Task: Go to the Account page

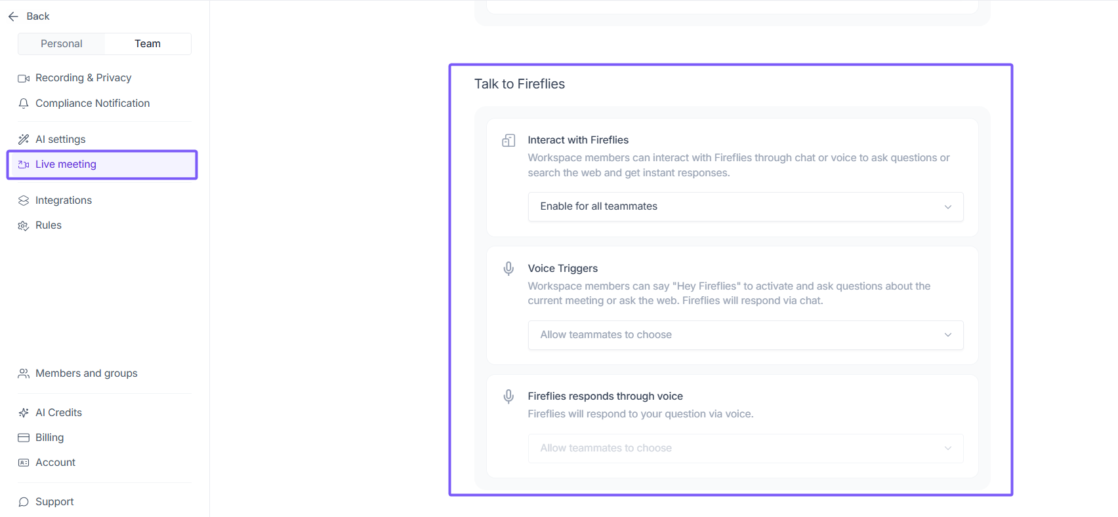Action: coord(55,463)
